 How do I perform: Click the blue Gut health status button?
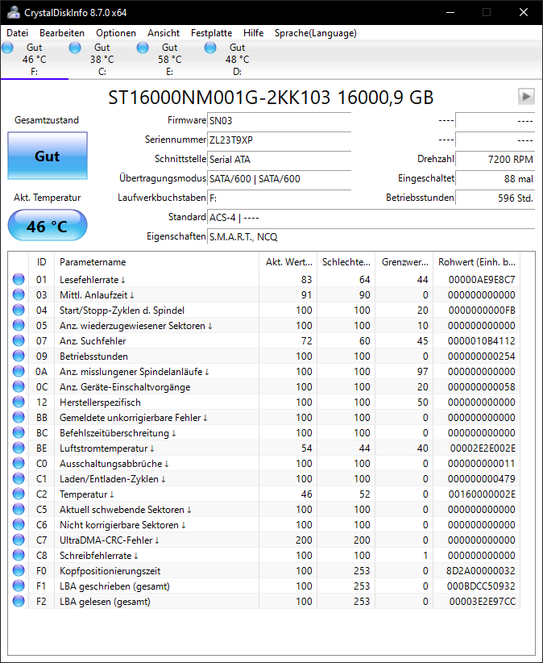click(48, 156)
